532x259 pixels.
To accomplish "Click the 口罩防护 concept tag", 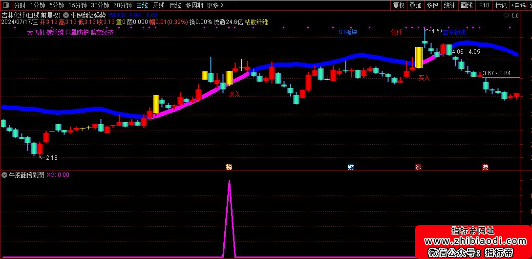I will click(x=77, y=33).
